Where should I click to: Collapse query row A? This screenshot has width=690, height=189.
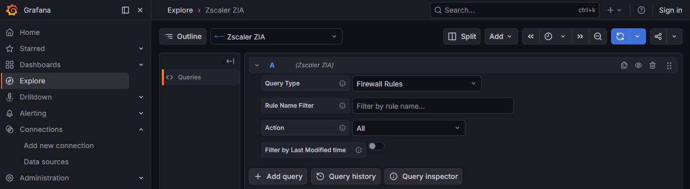coord(257,65)
